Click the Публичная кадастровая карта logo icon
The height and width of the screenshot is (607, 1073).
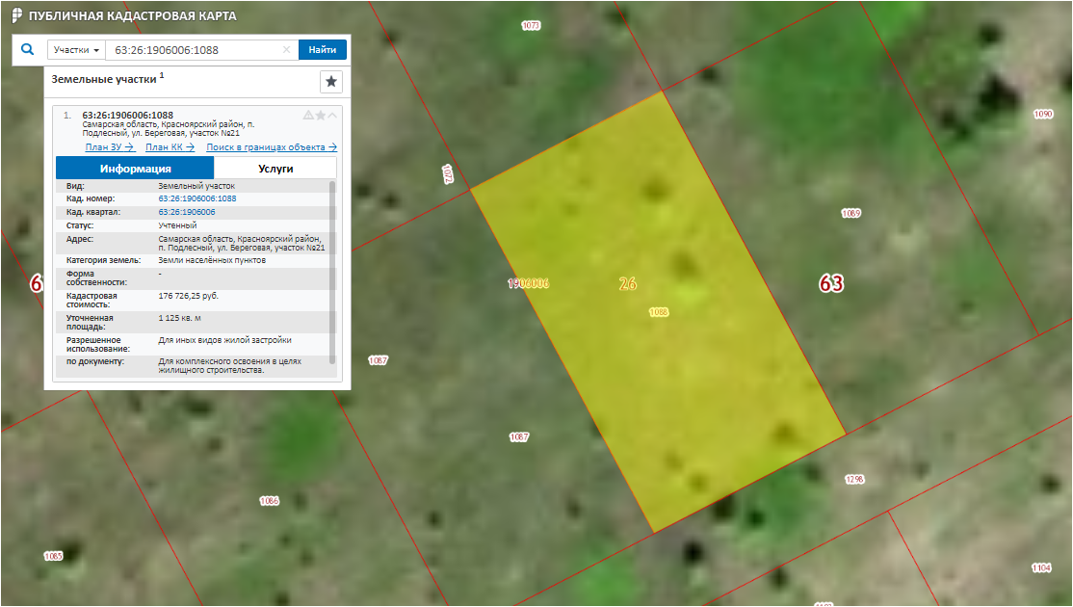[17, 15]
